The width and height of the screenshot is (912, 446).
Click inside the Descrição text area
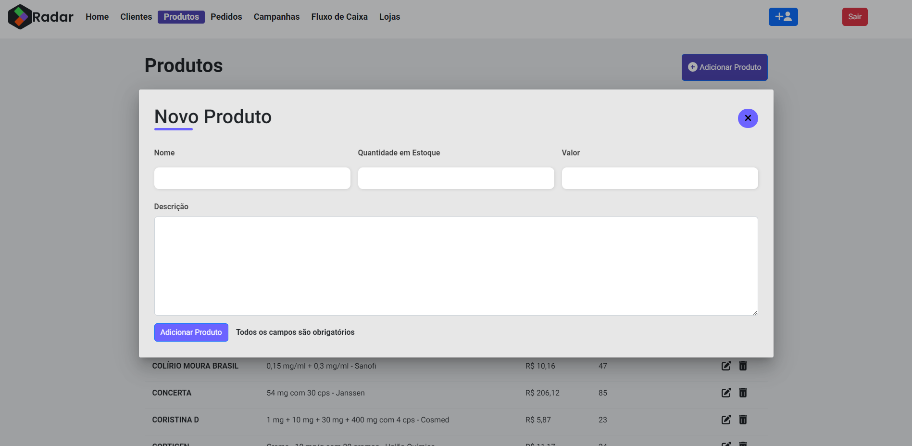point(456,266)
